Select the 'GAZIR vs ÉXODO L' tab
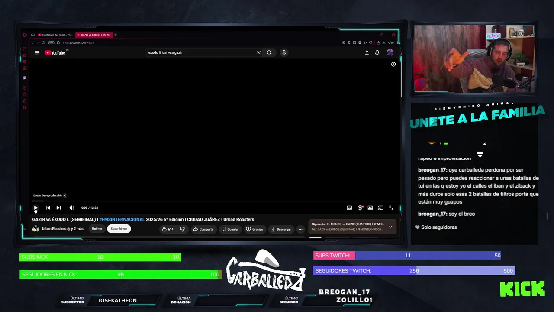554x312 pixels. click(x=93, y=35)
